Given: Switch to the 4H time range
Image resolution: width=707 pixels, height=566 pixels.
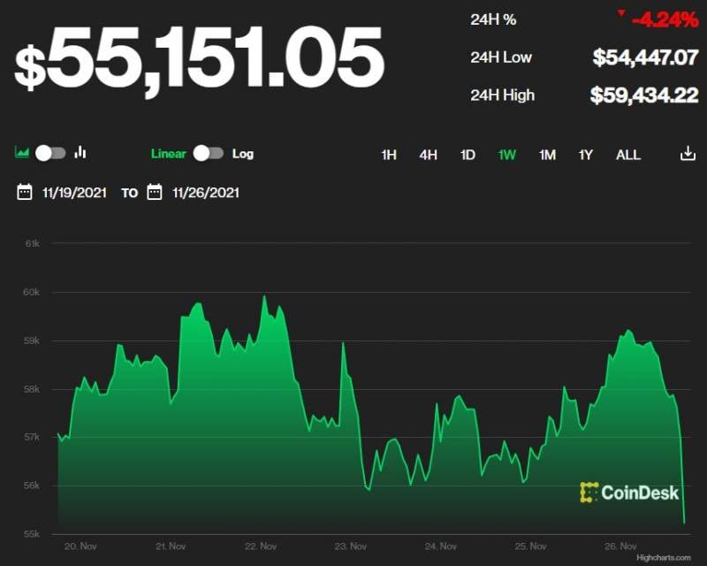Looking at the screenshot, I should pyautogui.click(x=428, y=155).
